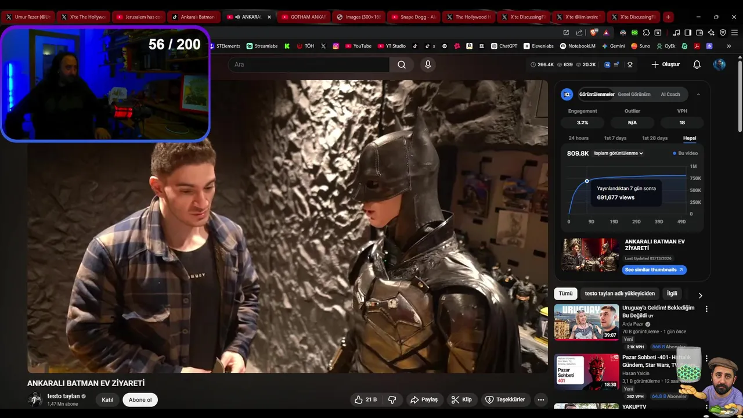Open new browser tab with plus

pos(668,17)
